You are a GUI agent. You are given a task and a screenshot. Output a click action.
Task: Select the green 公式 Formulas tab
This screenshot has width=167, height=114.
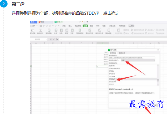pos(85,26)
